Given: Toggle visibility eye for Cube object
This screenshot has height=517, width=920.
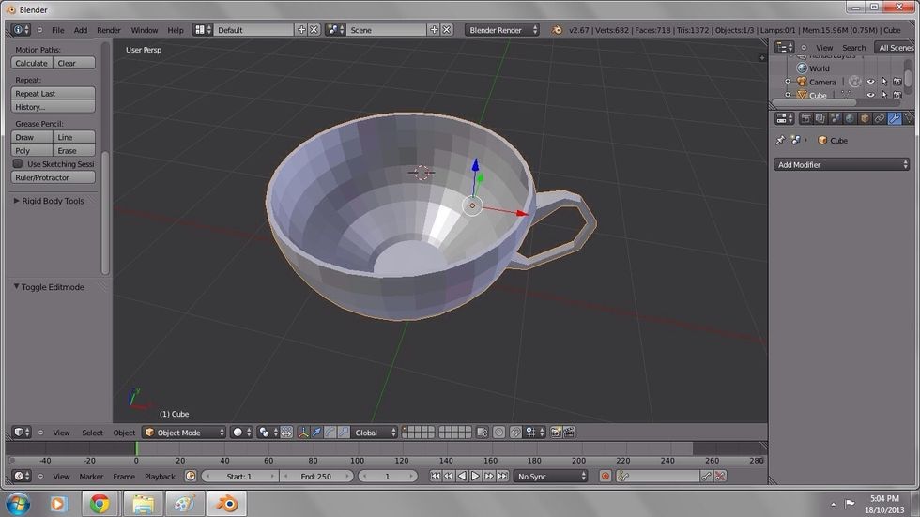Looking at the screenshot, I should [x=870, y=95].
